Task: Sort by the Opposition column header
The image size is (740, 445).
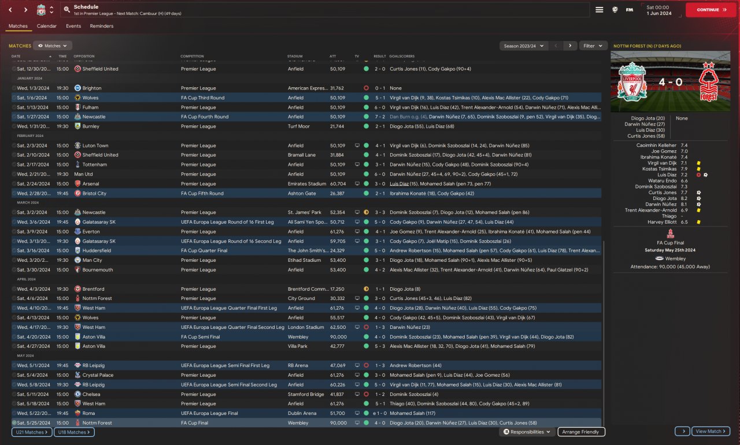Action: click(x=84, y=56)
